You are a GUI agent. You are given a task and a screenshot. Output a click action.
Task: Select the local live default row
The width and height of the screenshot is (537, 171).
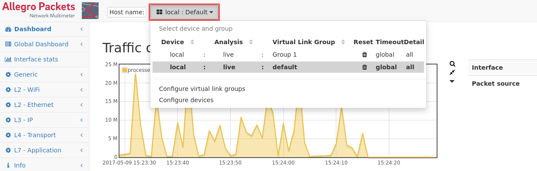pos(288,67)
